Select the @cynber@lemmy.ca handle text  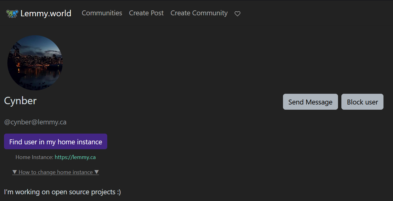(35, 122)
